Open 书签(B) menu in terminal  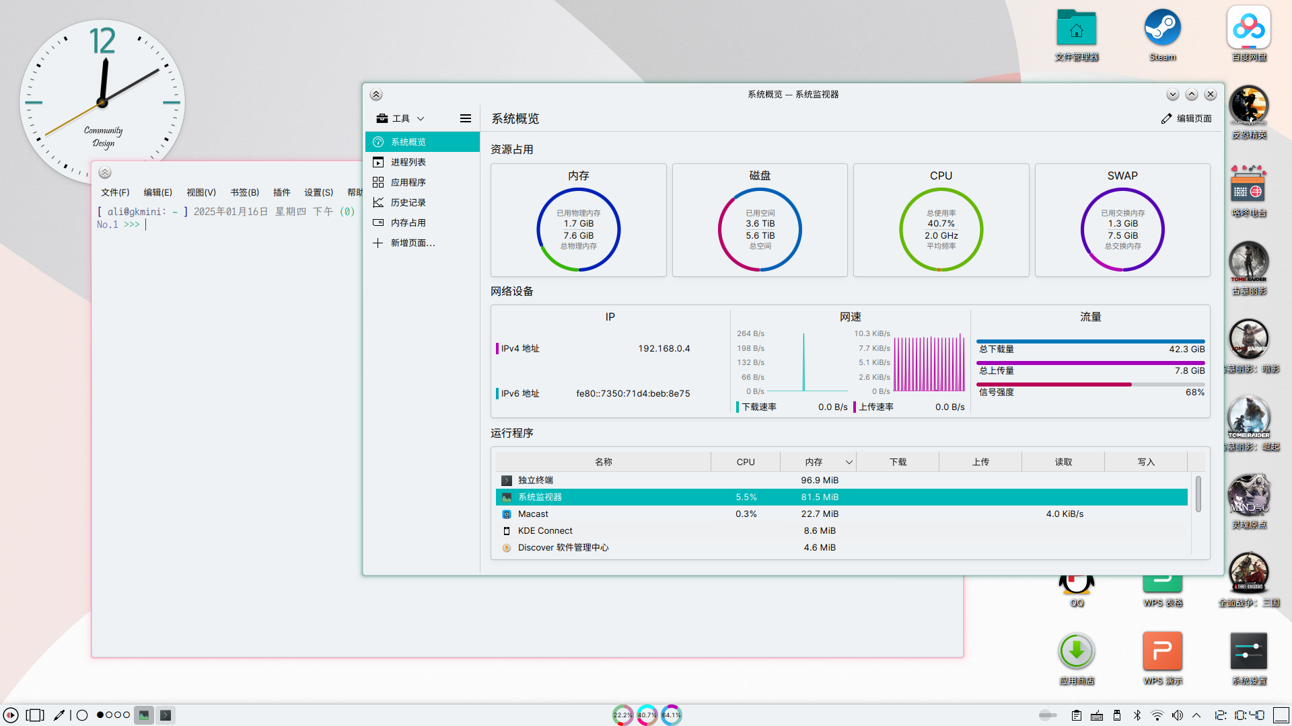pyautogui.click(x=244, y=192)
